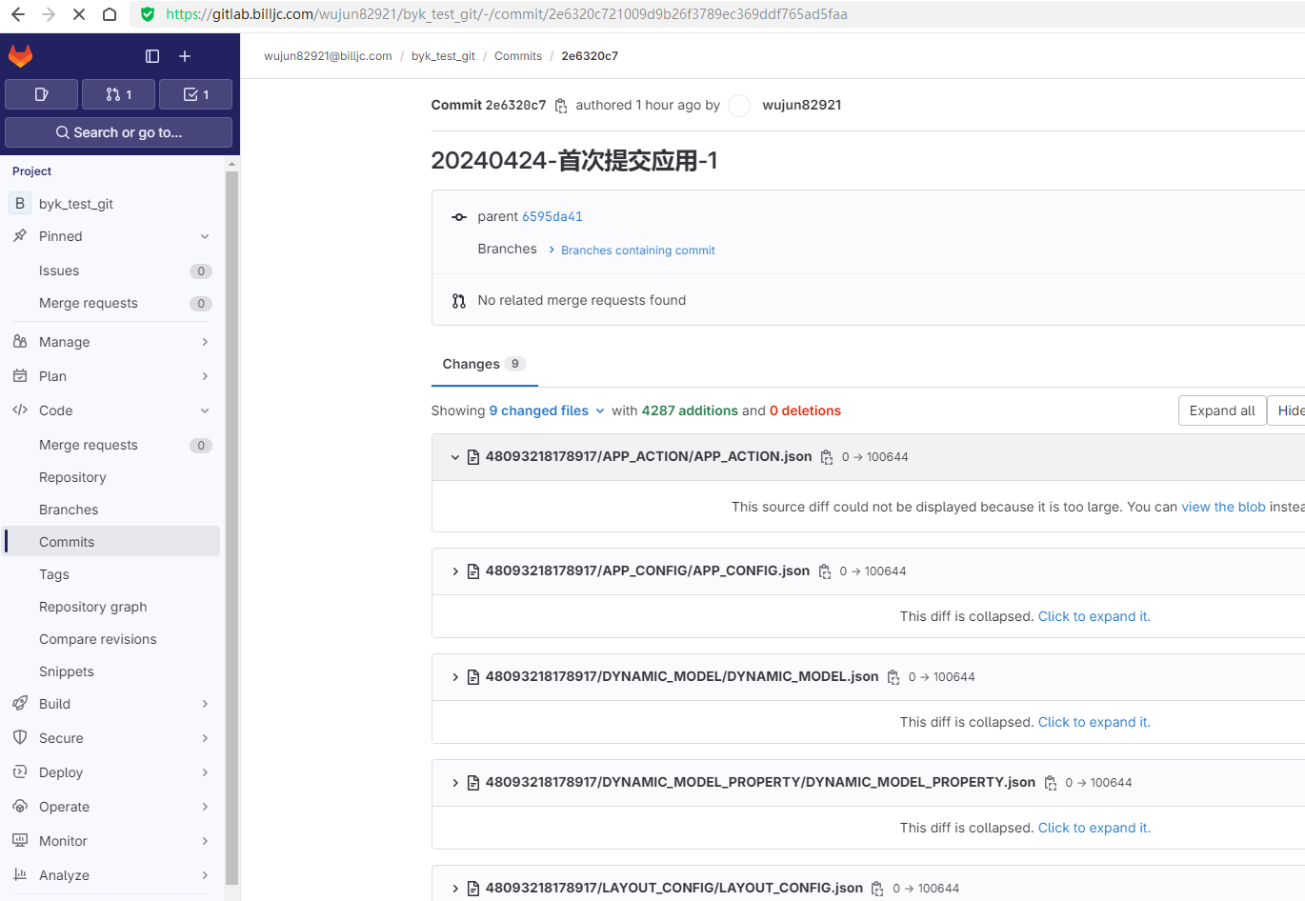Expand DYNAMIC_MODEL.json diff chevron
Viewport: 1305px width, 901px height.
(x=455, y=677)
